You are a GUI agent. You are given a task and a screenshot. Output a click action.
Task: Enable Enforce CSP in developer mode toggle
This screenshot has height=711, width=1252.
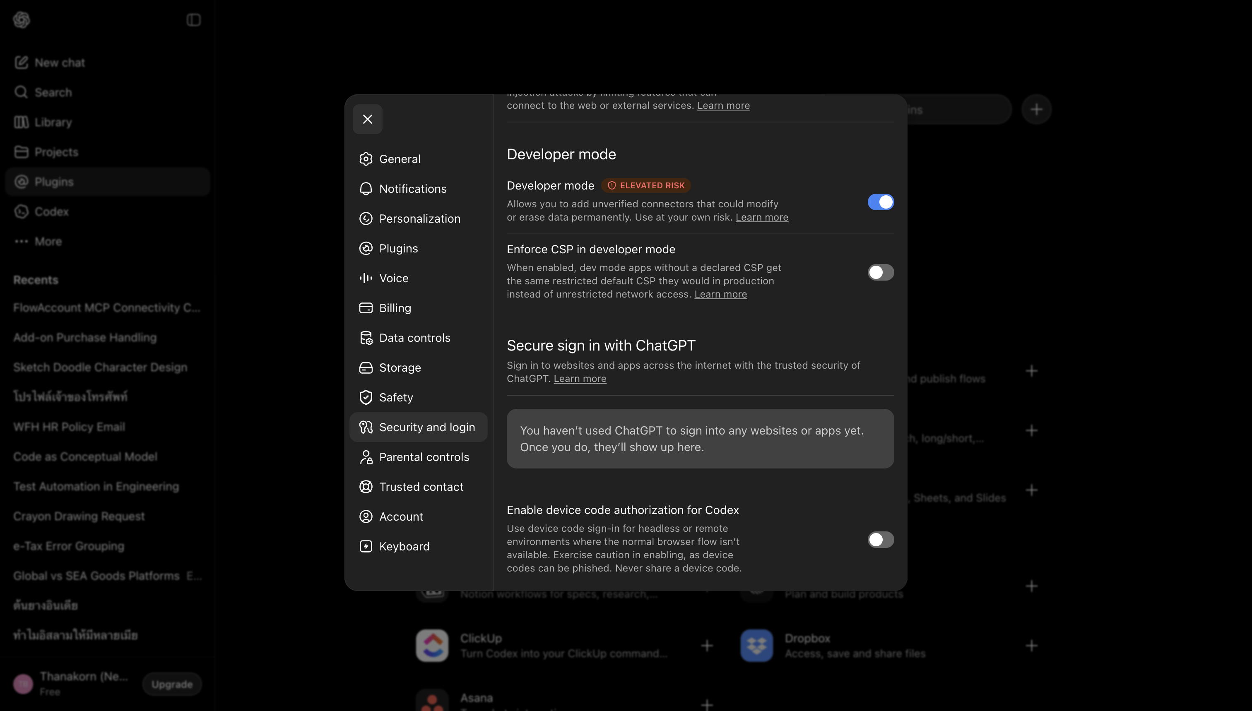[881, 272]
